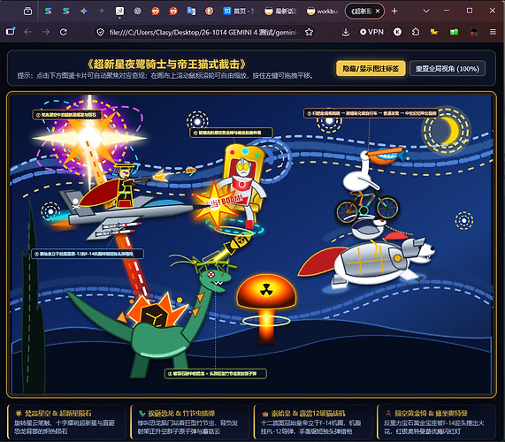Image resolution: width=505 pixels, height=442 pixels.
Task: Toggle 隐藏/显示图注标签 annotation labels
Action: tap(371, 68)
